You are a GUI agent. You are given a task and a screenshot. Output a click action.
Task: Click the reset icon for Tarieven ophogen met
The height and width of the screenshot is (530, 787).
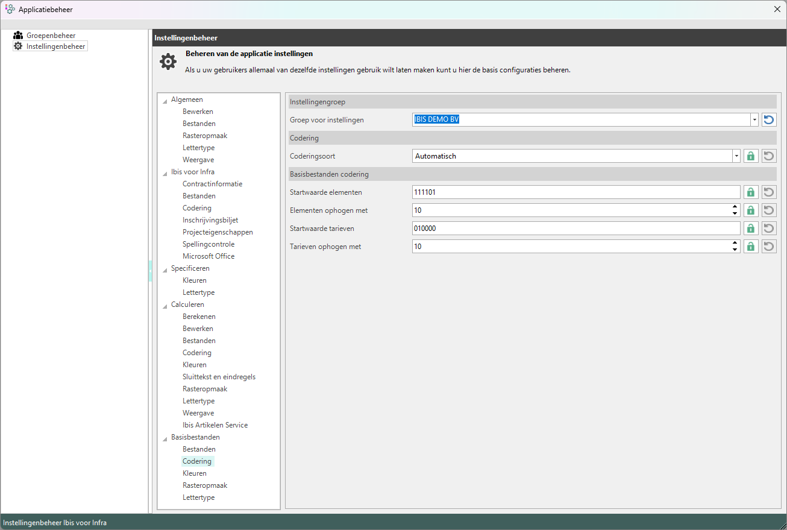point(768,247)
